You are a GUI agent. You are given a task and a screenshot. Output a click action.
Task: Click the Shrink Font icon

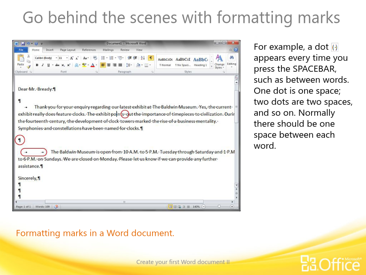(x=77, y=58)
